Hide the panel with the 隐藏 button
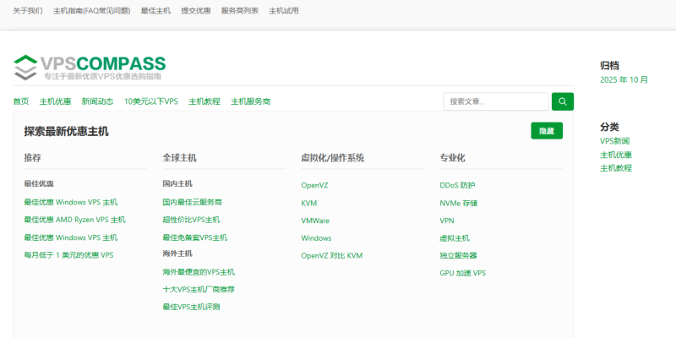676x338 pixels. [547, 131]
